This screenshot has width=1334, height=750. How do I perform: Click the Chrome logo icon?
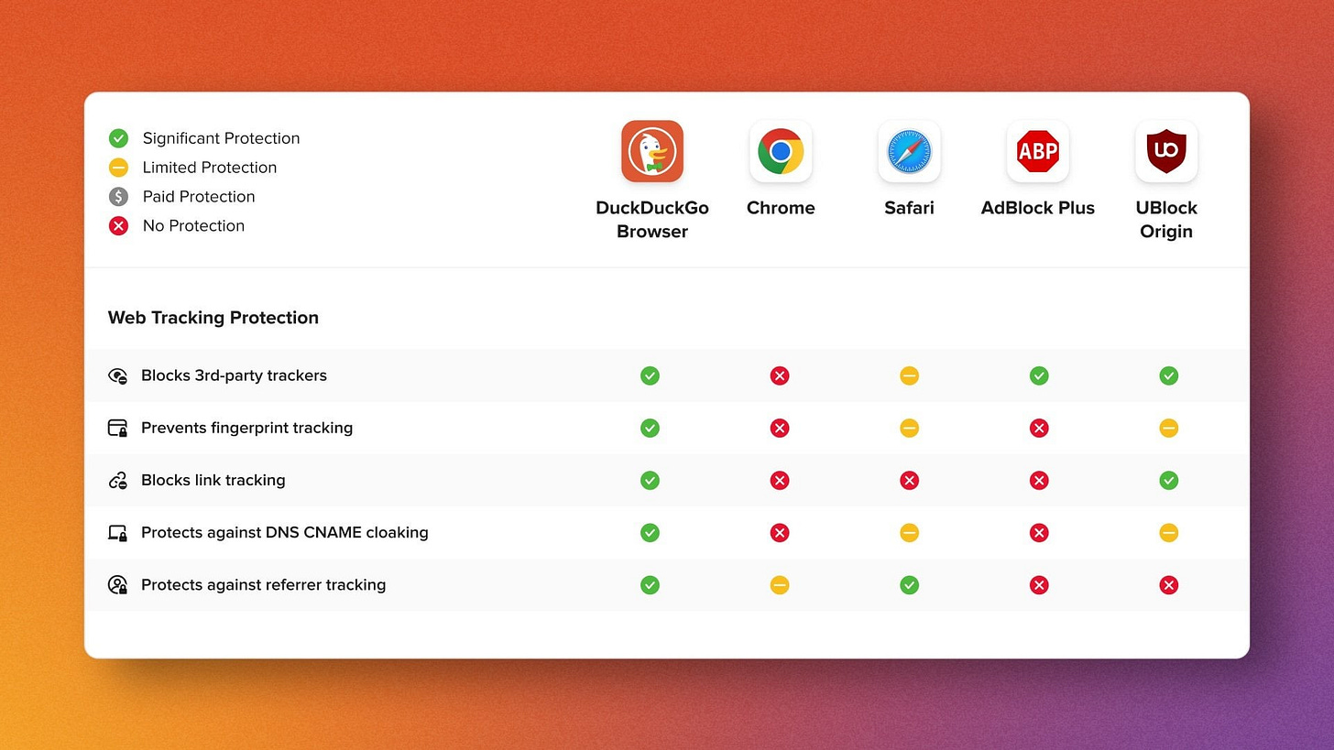(781, 151)
